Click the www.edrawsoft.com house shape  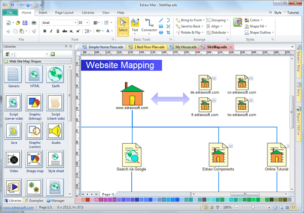(132, 94)
